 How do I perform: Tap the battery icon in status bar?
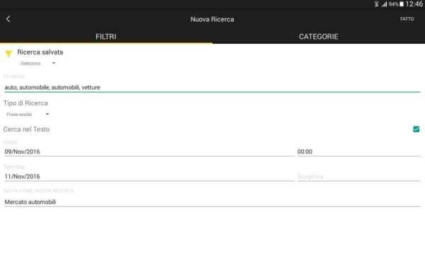402,4
